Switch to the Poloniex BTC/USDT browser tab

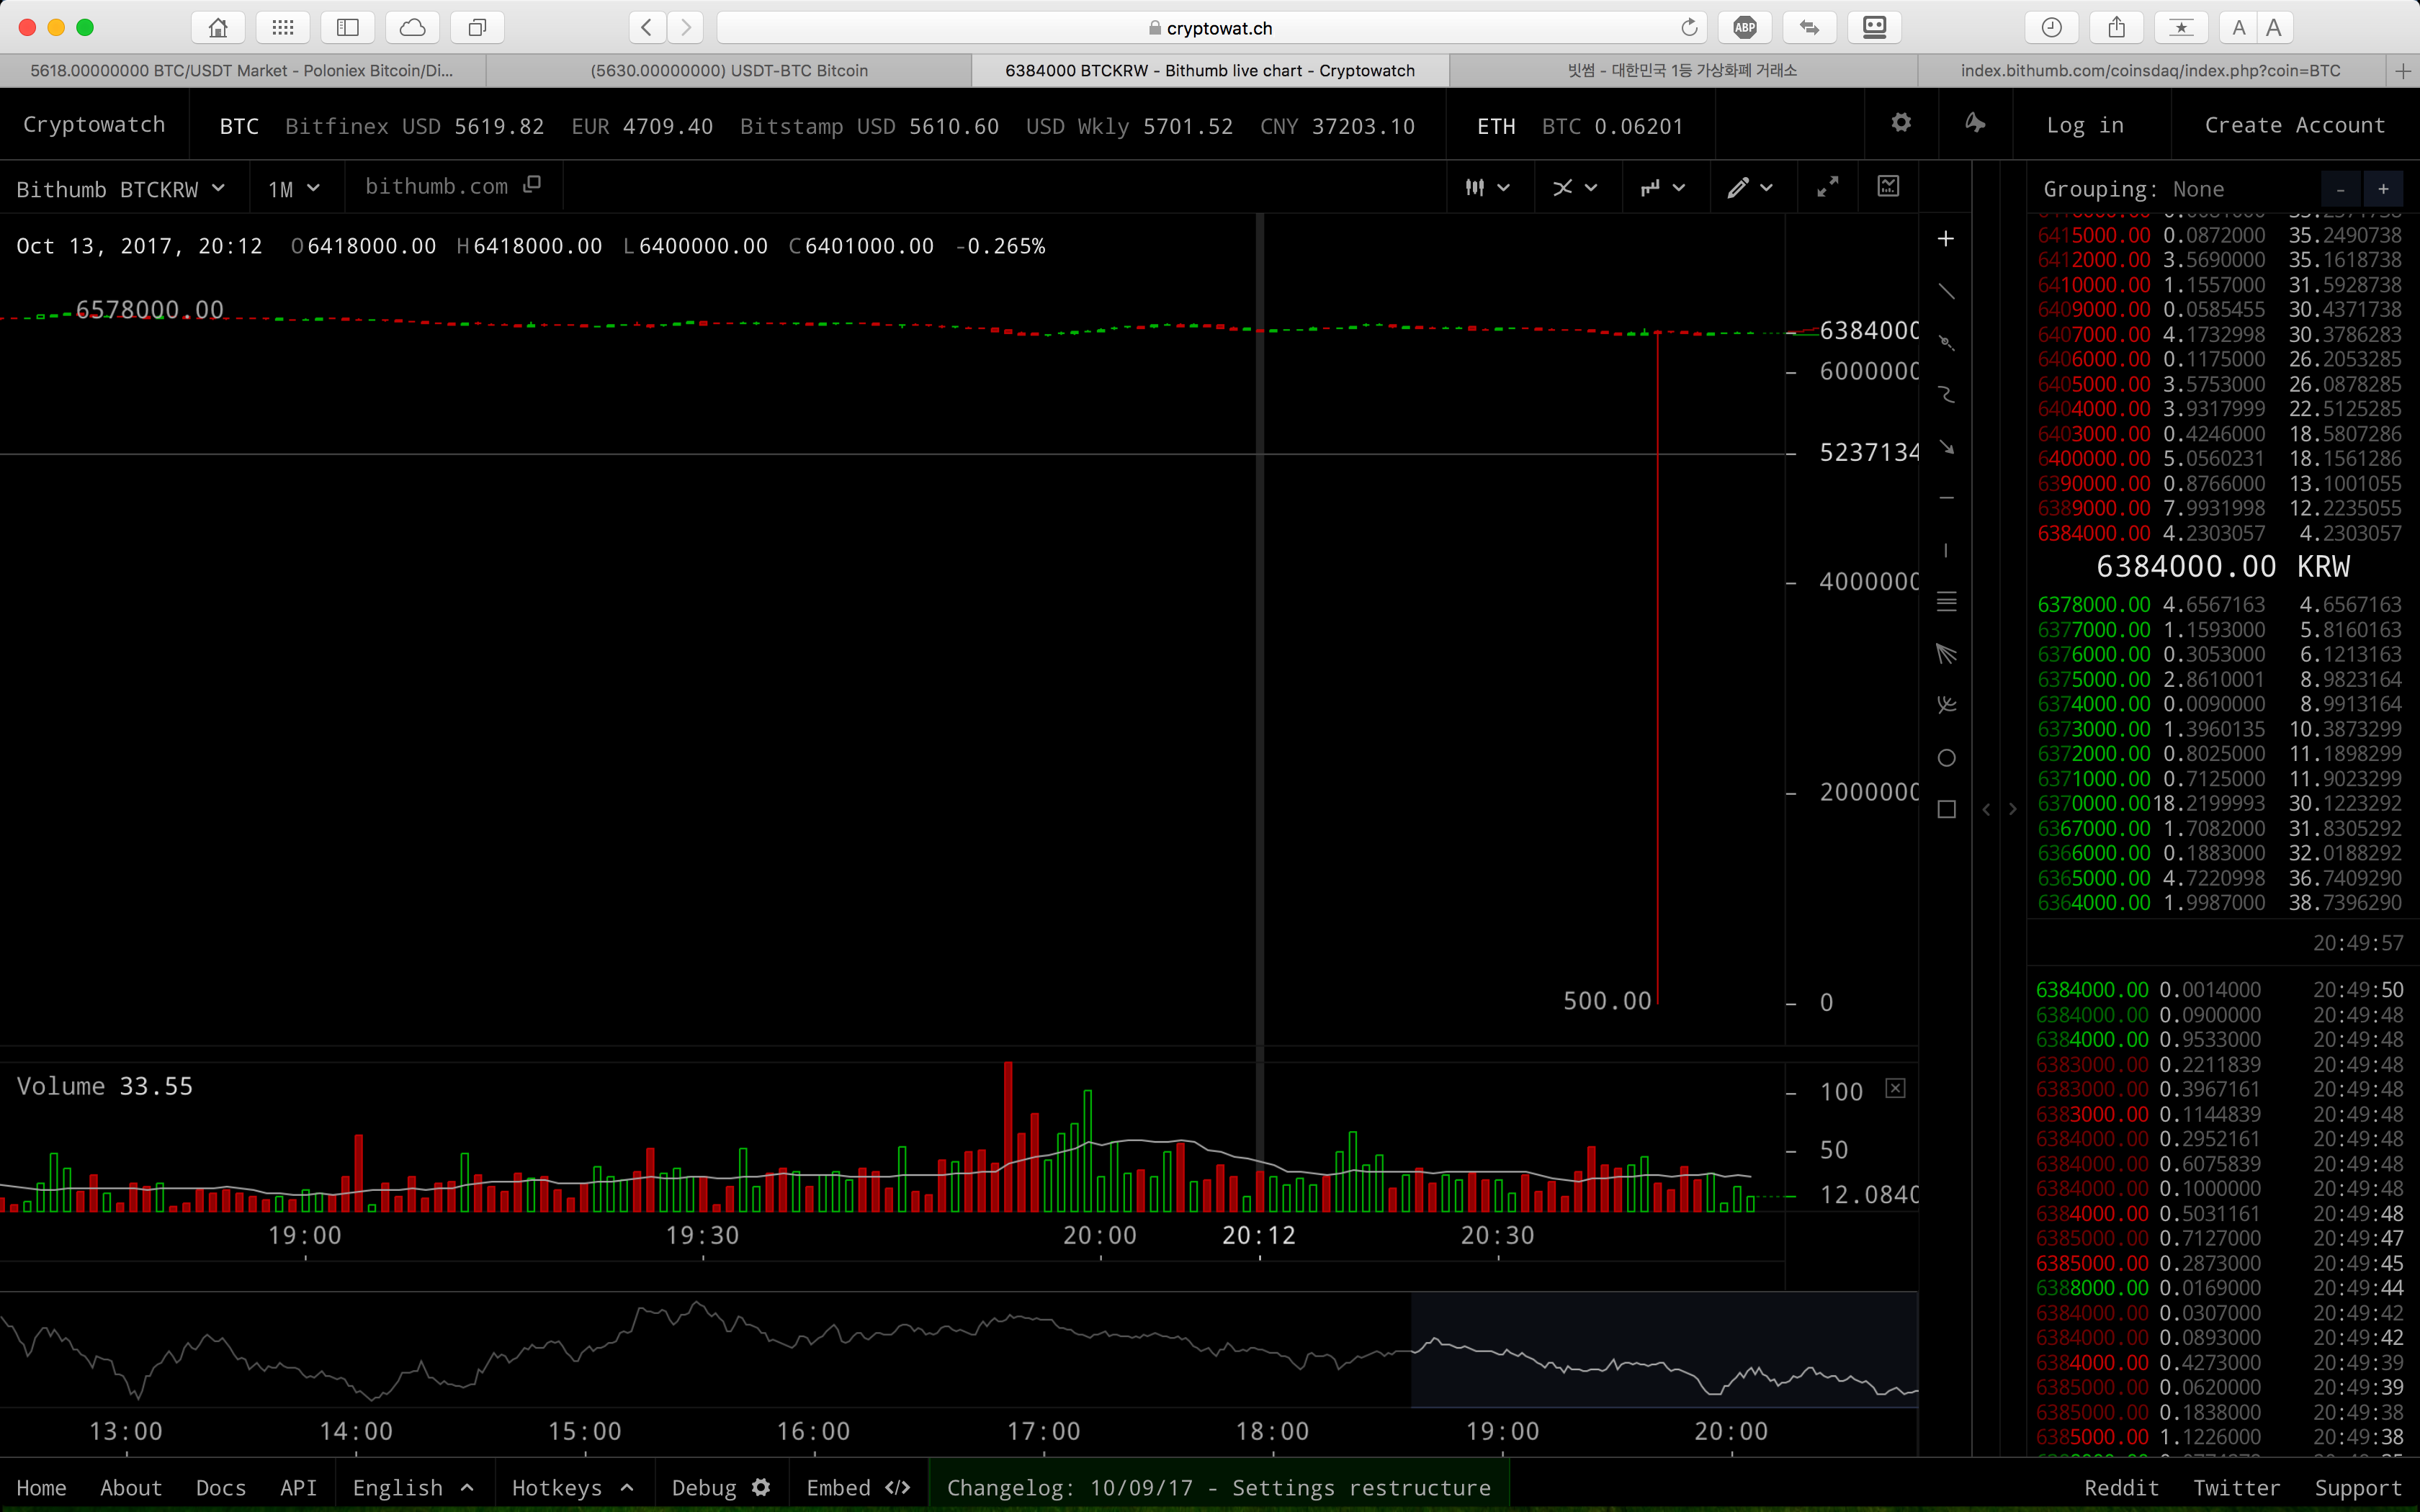(242, 70)
